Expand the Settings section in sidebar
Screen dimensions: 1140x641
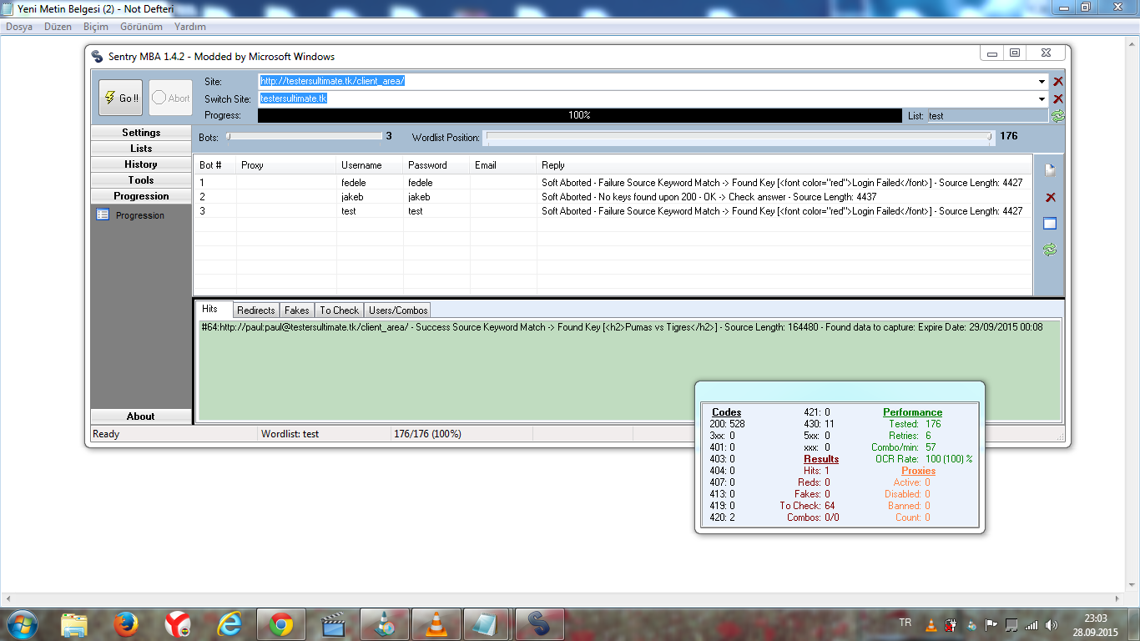(140, 133)
